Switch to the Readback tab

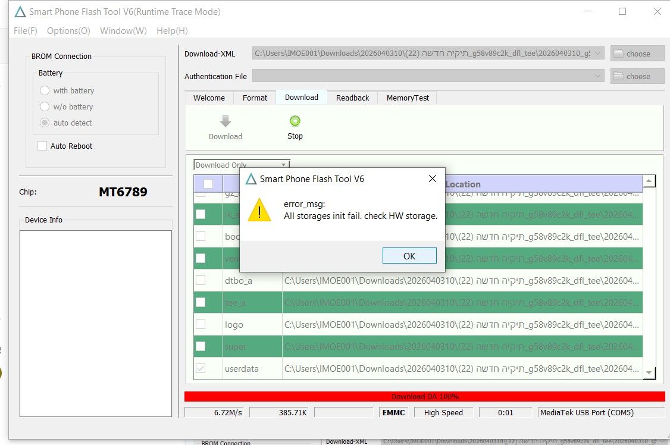[x=352, y=98]
